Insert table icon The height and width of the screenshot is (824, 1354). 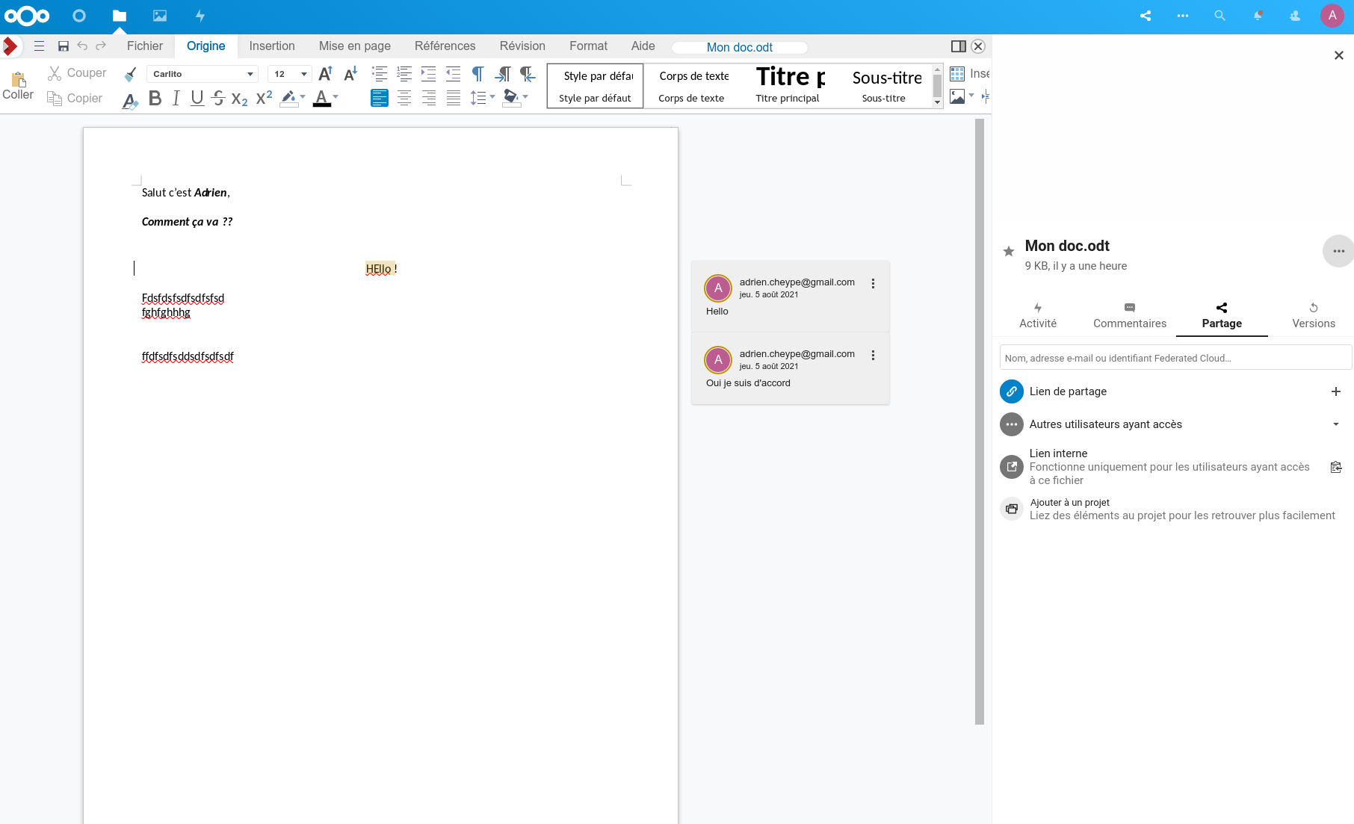pyautogui.click(x=957, y=73)
